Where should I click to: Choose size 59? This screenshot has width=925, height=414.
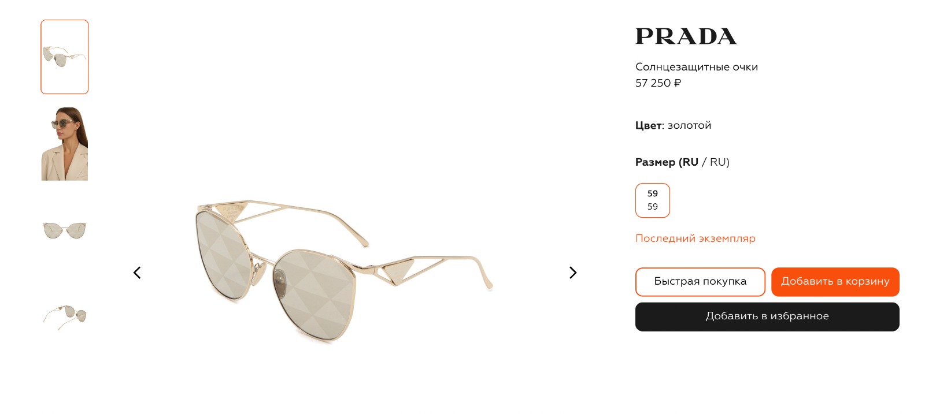(653, 200)
